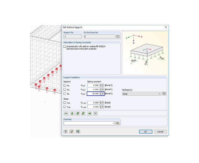This screenshot has height=163, width=199.
Task: Select the support preset icon marked Y
Action: pyautogui.click(x=83, y=113)
